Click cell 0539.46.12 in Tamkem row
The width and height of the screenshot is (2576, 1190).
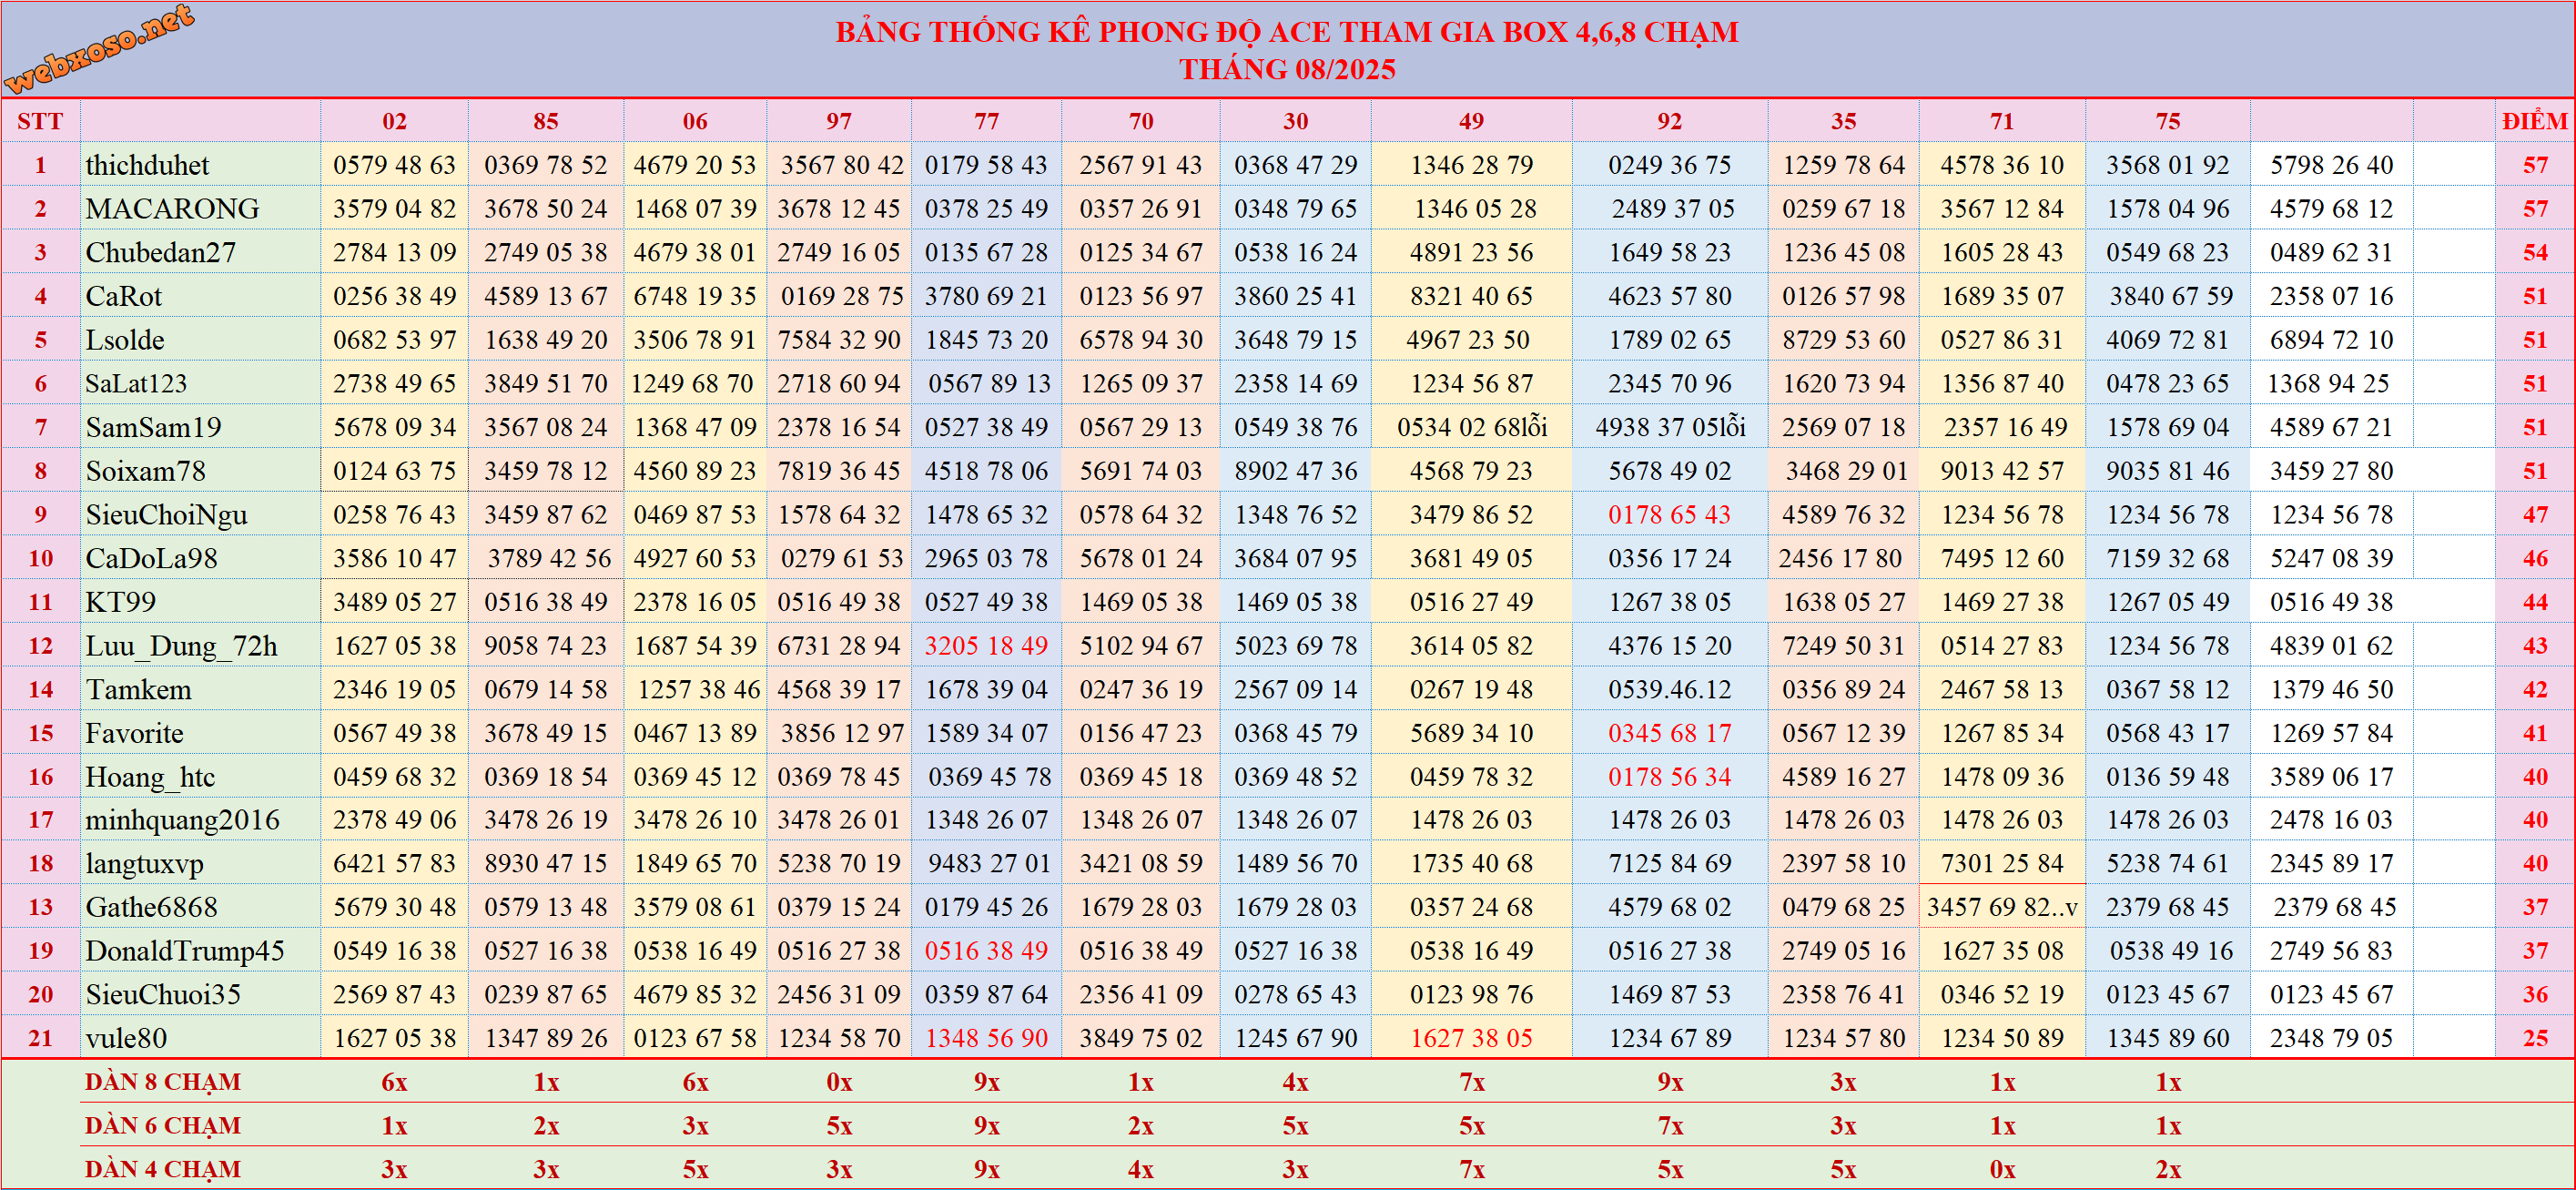(1669, 689)
